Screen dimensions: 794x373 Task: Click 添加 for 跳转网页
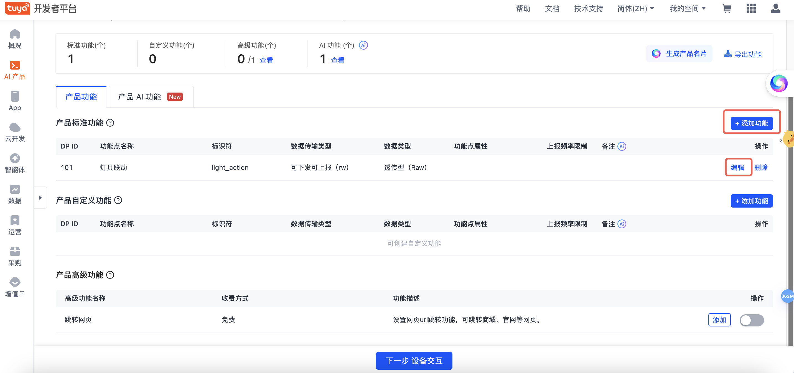click(x=719, y=320)
